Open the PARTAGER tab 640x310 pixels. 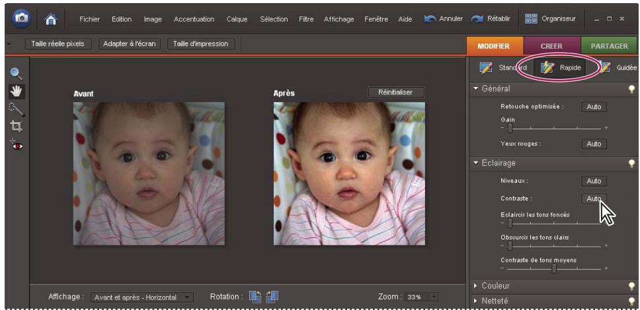coord(610,46)
